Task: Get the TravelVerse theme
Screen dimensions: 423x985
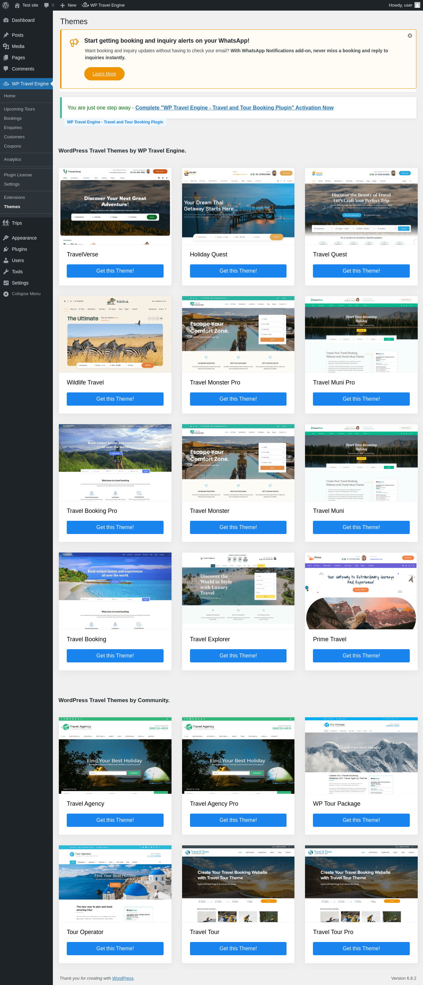Action: point(115,271)
